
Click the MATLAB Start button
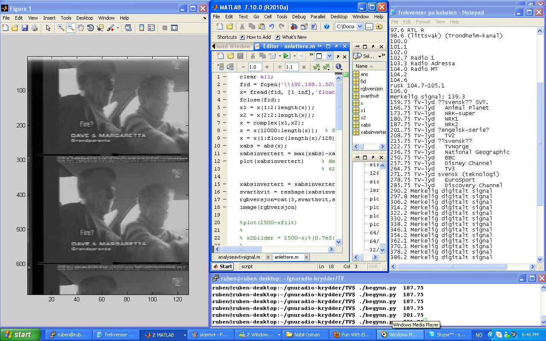(223, 266)
